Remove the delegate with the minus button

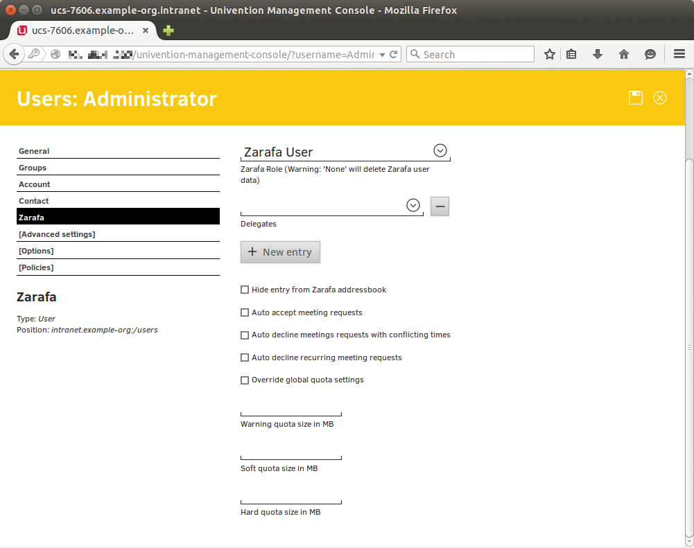pos(440,206)
